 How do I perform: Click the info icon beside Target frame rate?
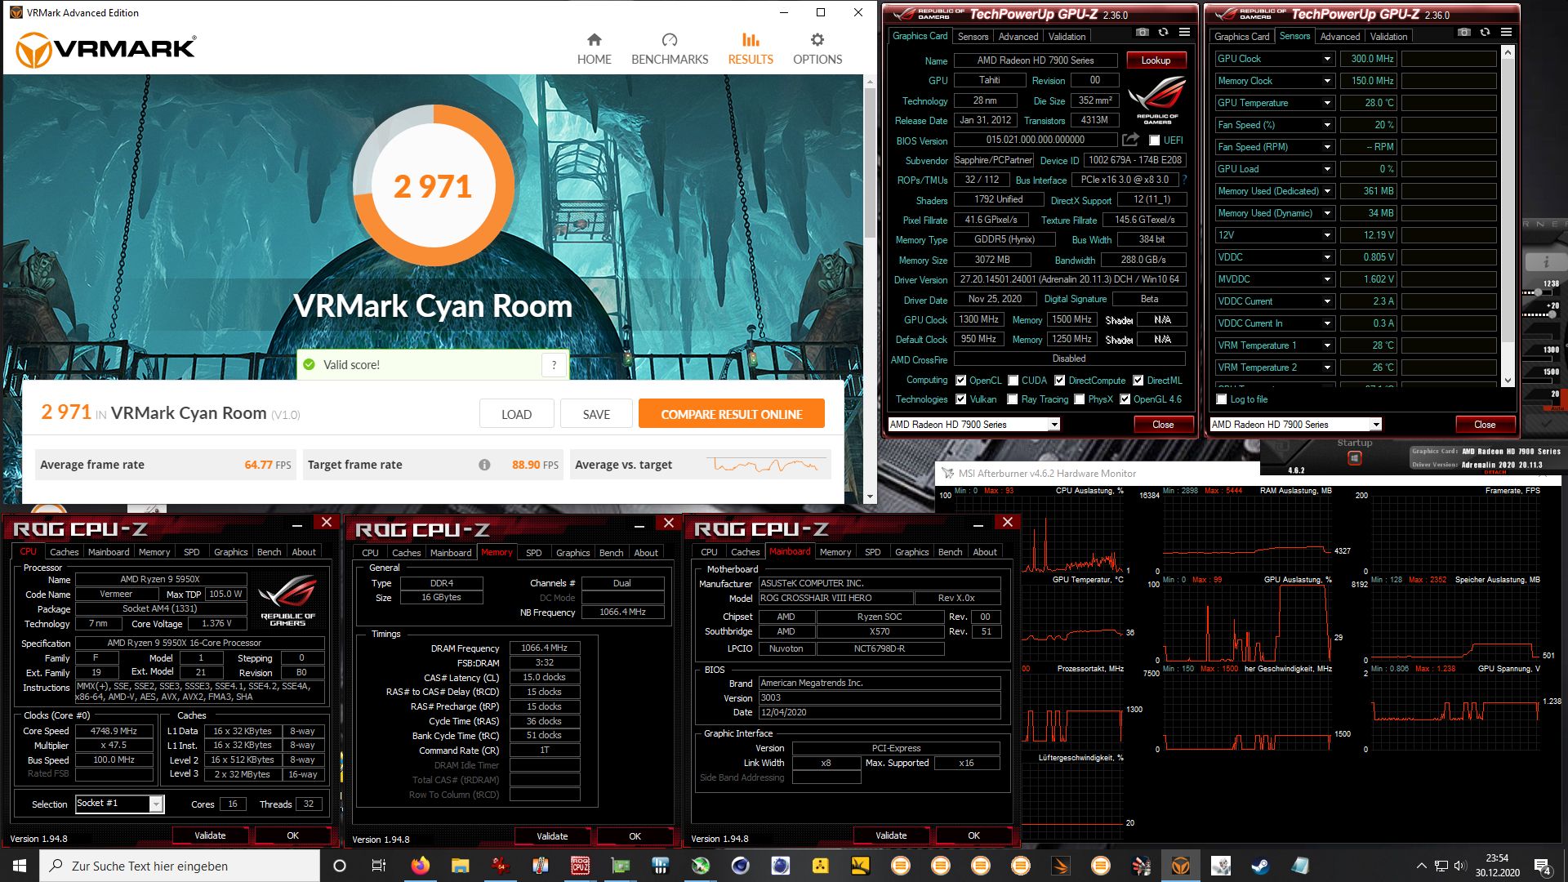[x=484, y=465]
